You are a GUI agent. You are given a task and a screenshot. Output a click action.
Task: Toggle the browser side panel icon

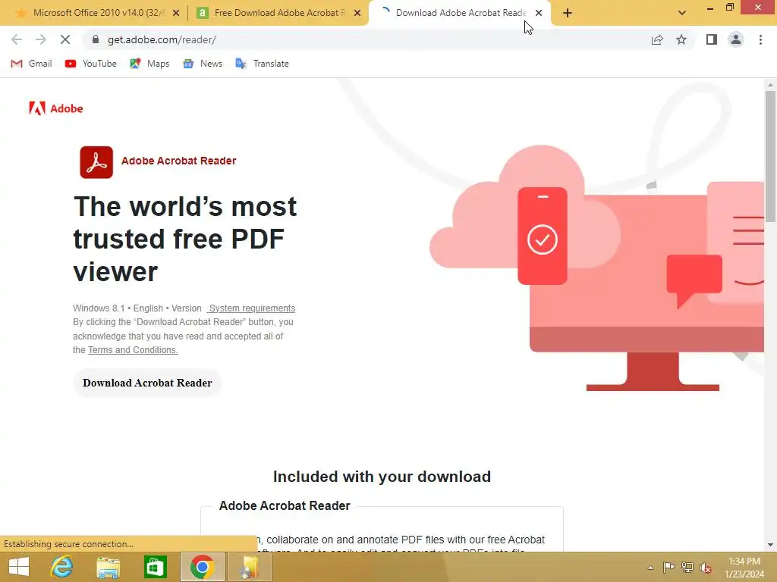click(x=712, y=39)
